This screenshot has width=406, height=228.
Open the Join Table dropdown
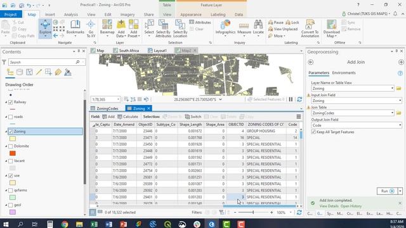tap(392, 113)
